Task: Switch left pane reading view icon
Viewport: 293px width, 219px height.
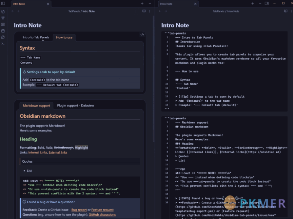Action: 144,11
